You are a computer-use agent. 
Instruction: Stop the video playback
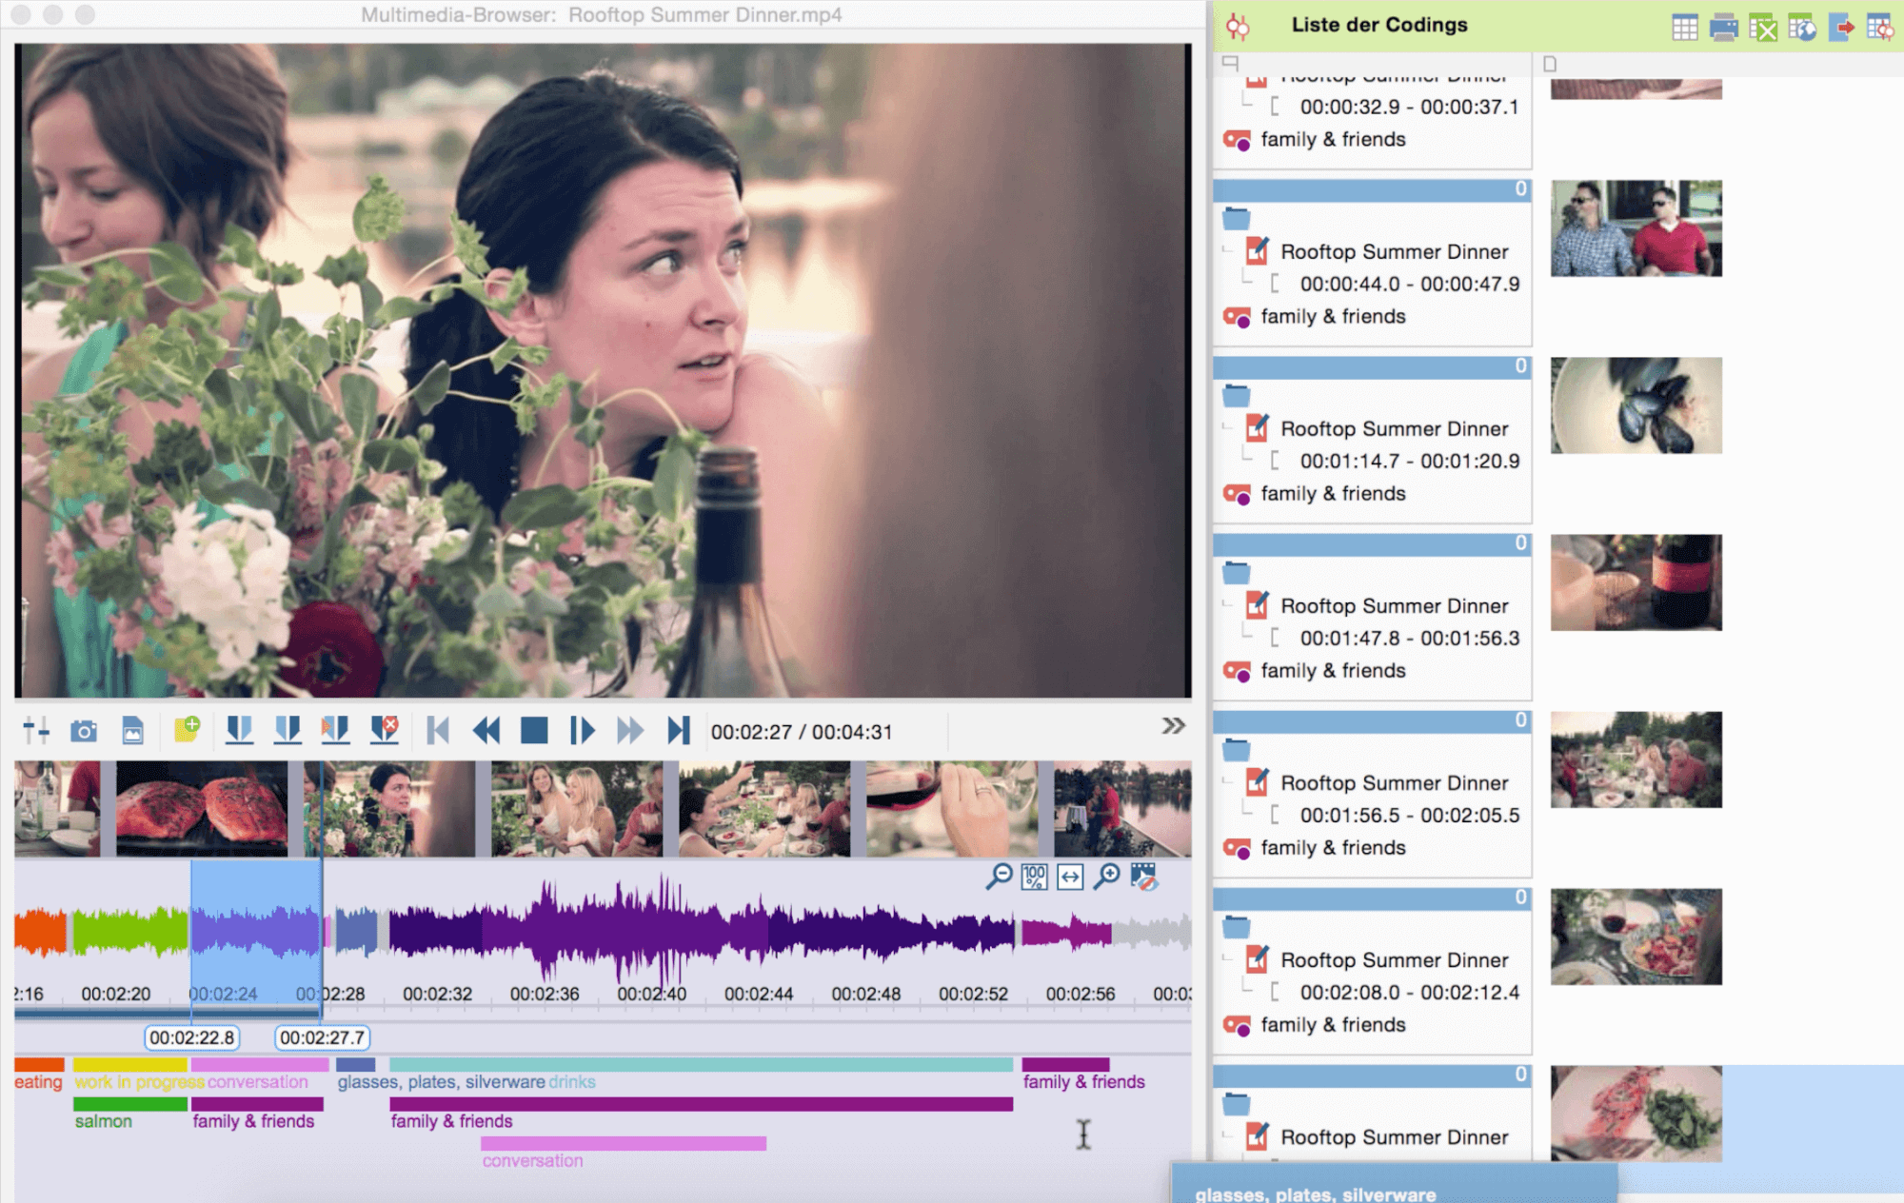point(535,729)
